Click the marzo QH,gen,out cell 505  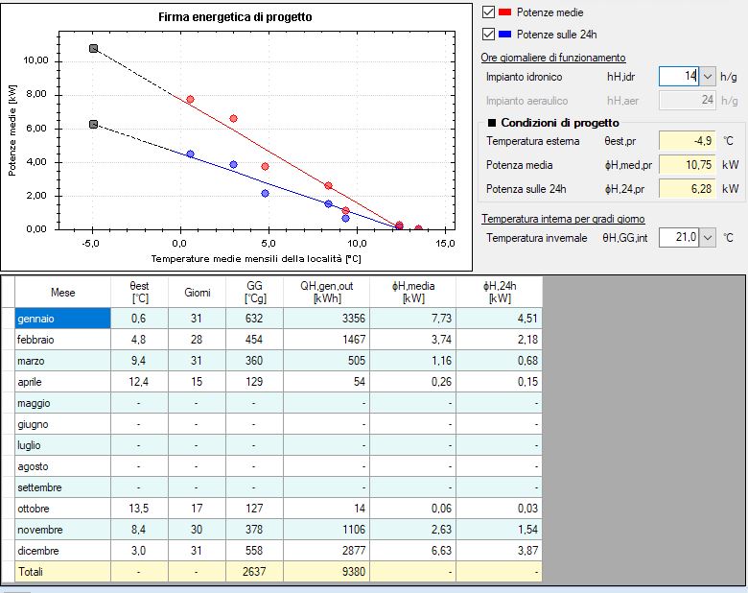326,361
